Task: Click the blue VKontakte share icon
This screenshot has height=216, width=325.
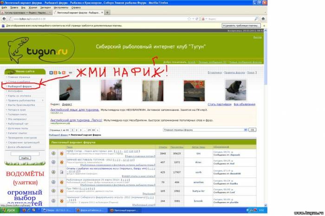Action: pyautogui.click(x=51, y=73)
